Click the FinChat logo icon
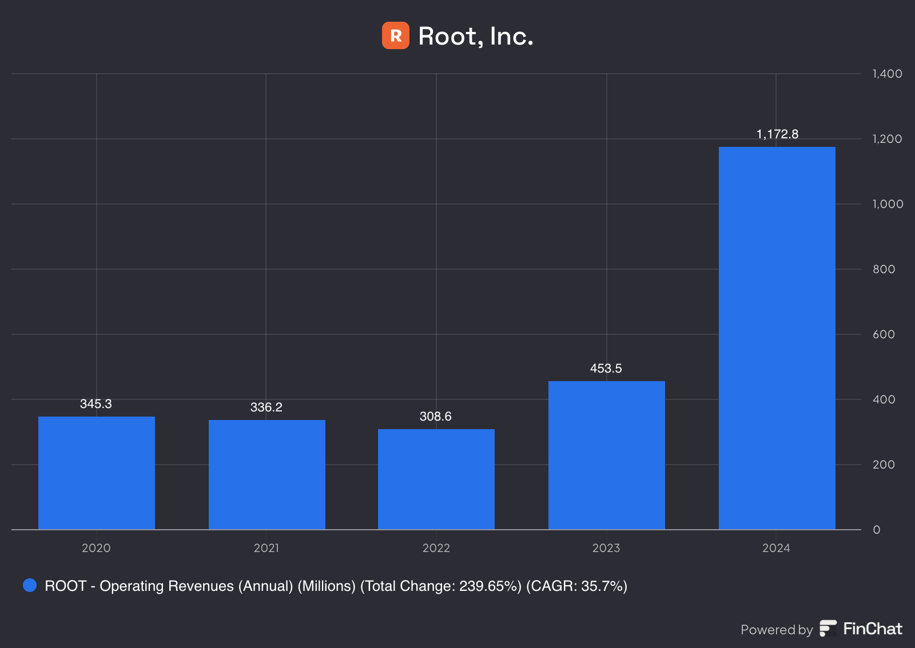 (x=828, y=629)
